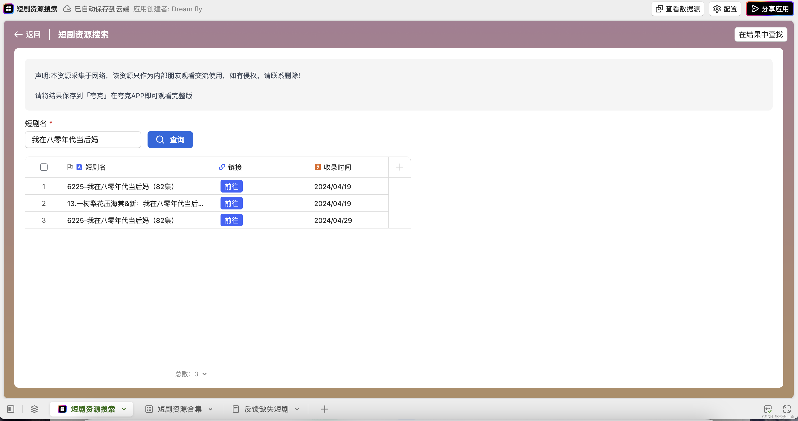Open dropdown arrow on 短剧资源合集 tab
The height and width of the screenshot is (421, 798).
pos(211,409)
